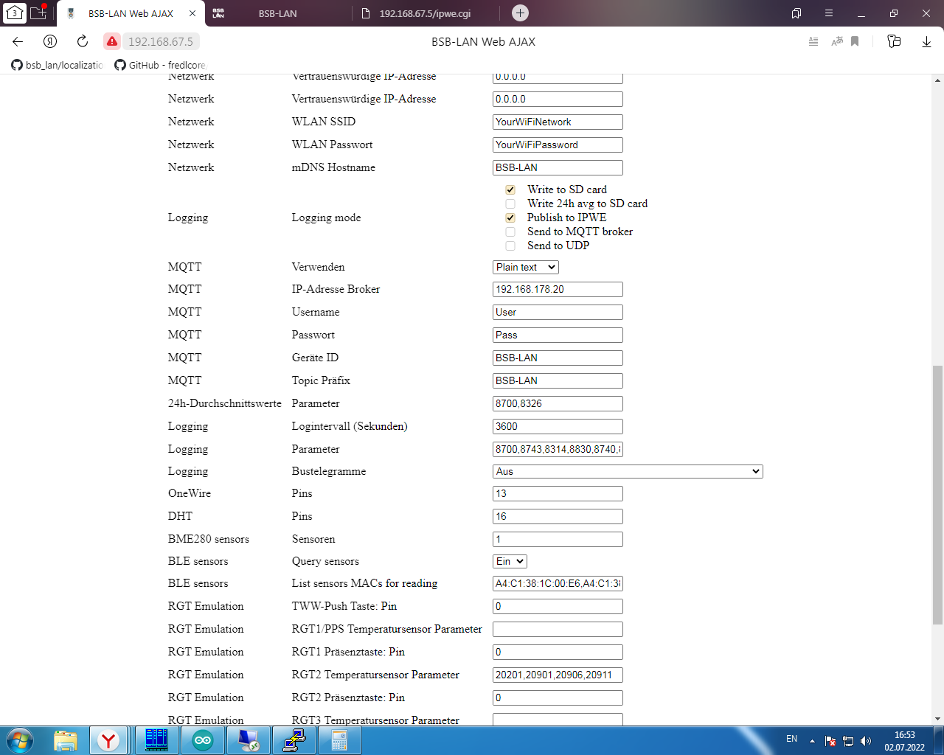Open the tab overview icon showing 3

point(15,13)
